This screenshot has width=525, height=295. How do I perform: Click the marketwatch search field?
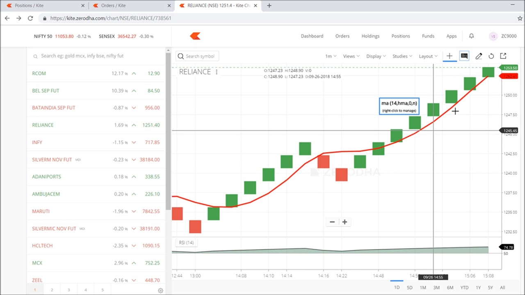coord(96,56)
